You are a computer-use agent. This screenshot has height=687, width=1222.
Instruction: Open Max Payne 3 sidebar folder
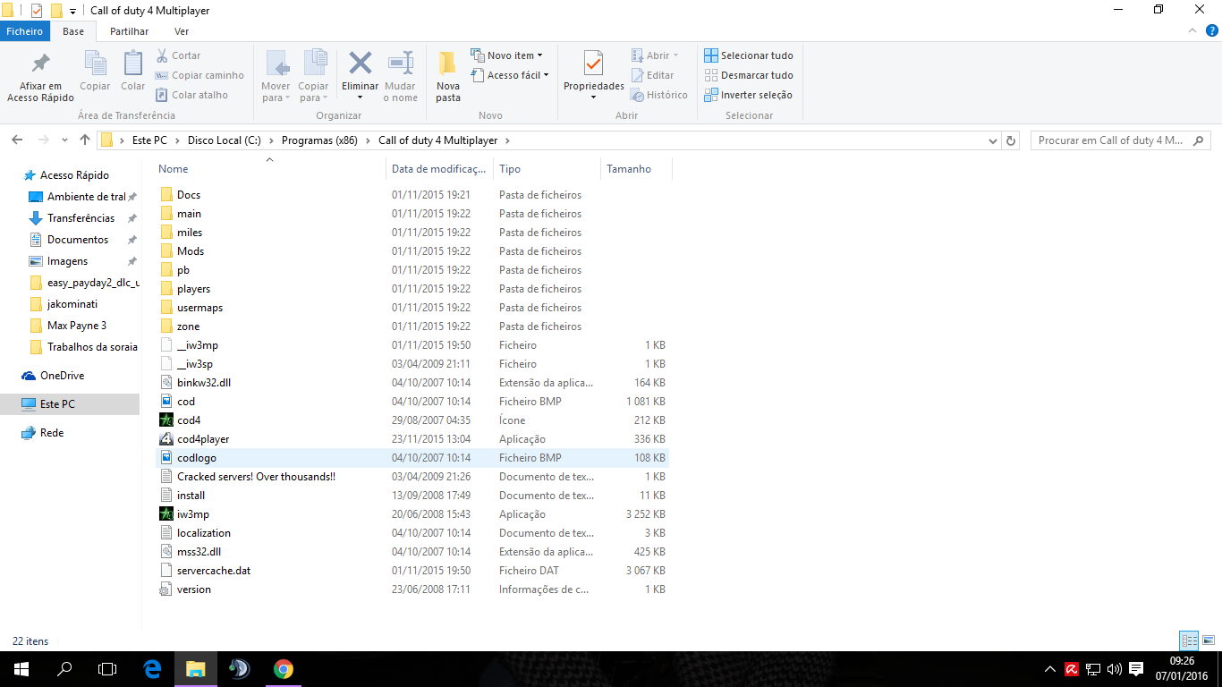click(77, 326)
